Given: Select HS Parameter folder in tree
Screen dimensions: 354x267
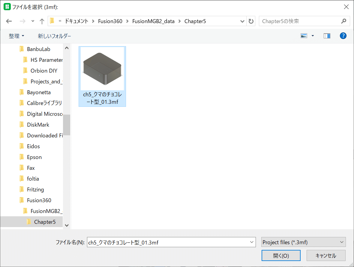Looking at the screenshot, I should pos(46,60).
